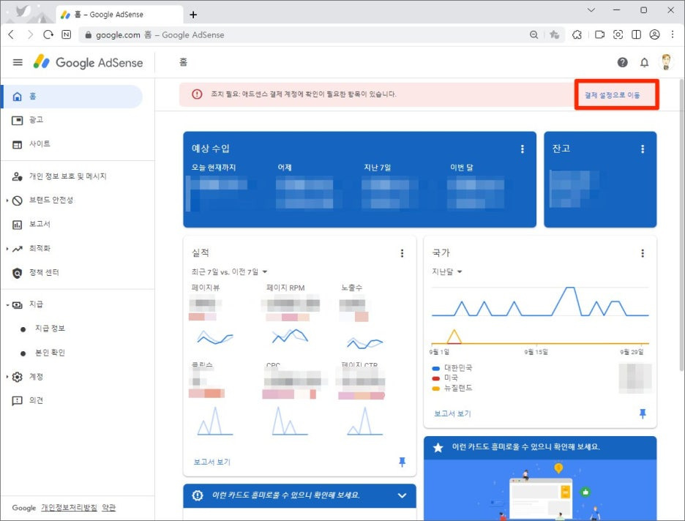Open 개인정보처리방침 footer link
This screenshot has height=521, width=685.
[69, 507]
